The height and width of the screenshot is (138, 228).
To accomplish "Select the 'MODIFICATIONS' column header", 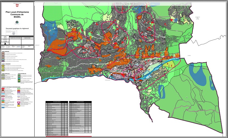I will (27, 38).
